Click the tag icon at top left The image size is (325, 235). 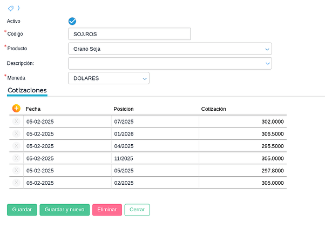(x=11, y=8)
